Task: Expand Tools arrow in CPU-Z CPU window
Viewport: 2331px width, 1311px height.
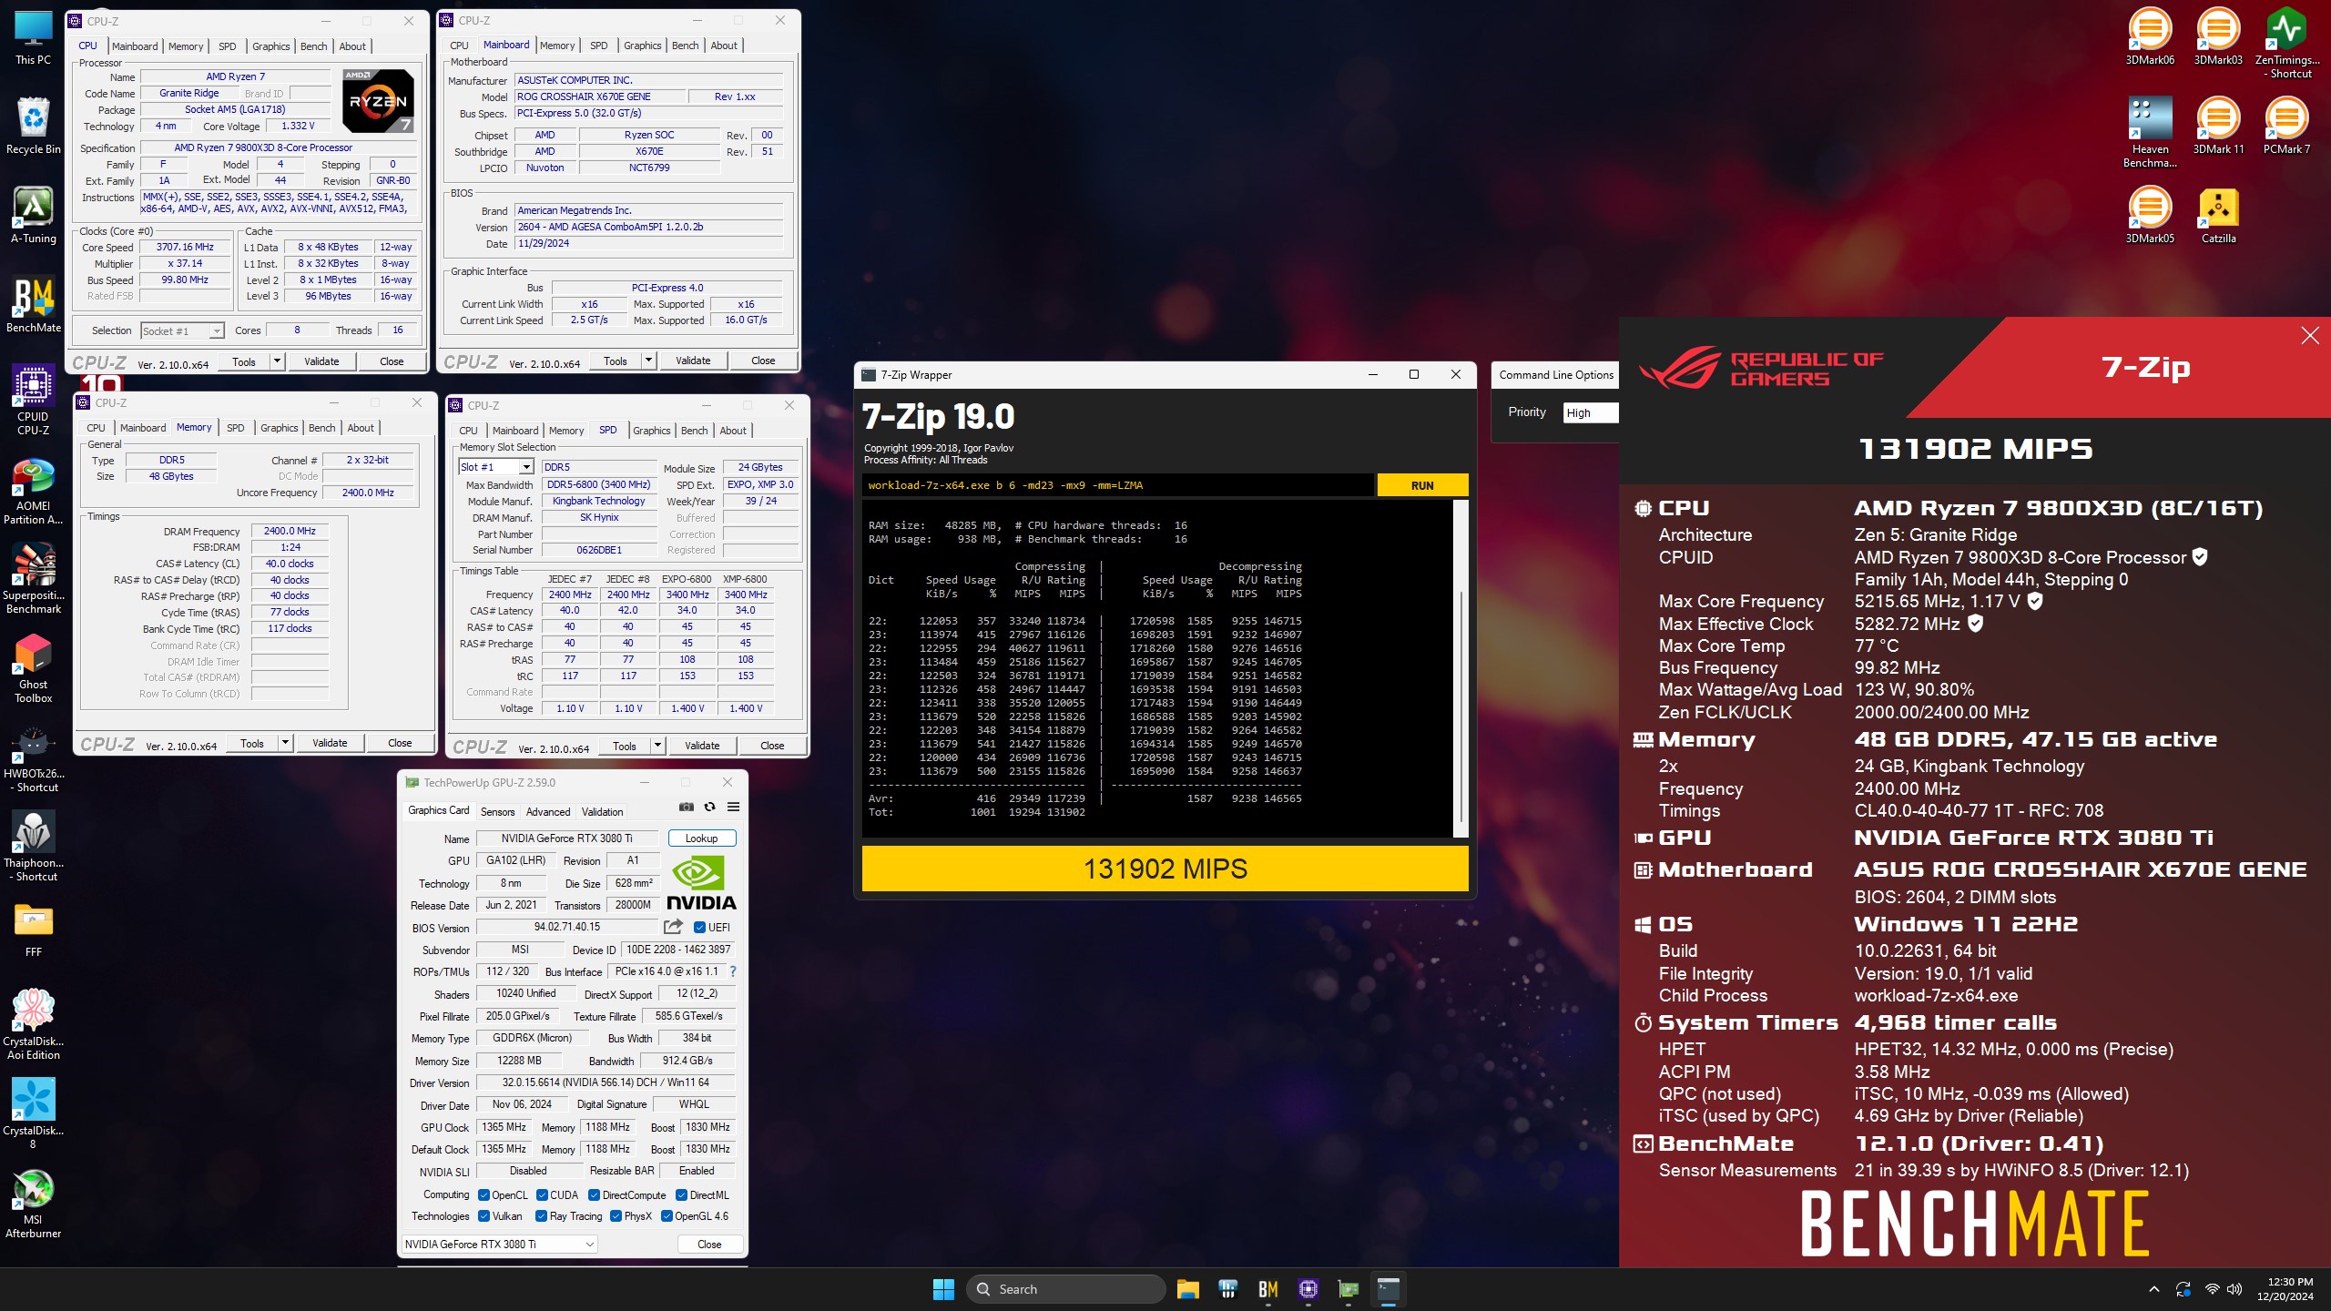Action: 277,361
